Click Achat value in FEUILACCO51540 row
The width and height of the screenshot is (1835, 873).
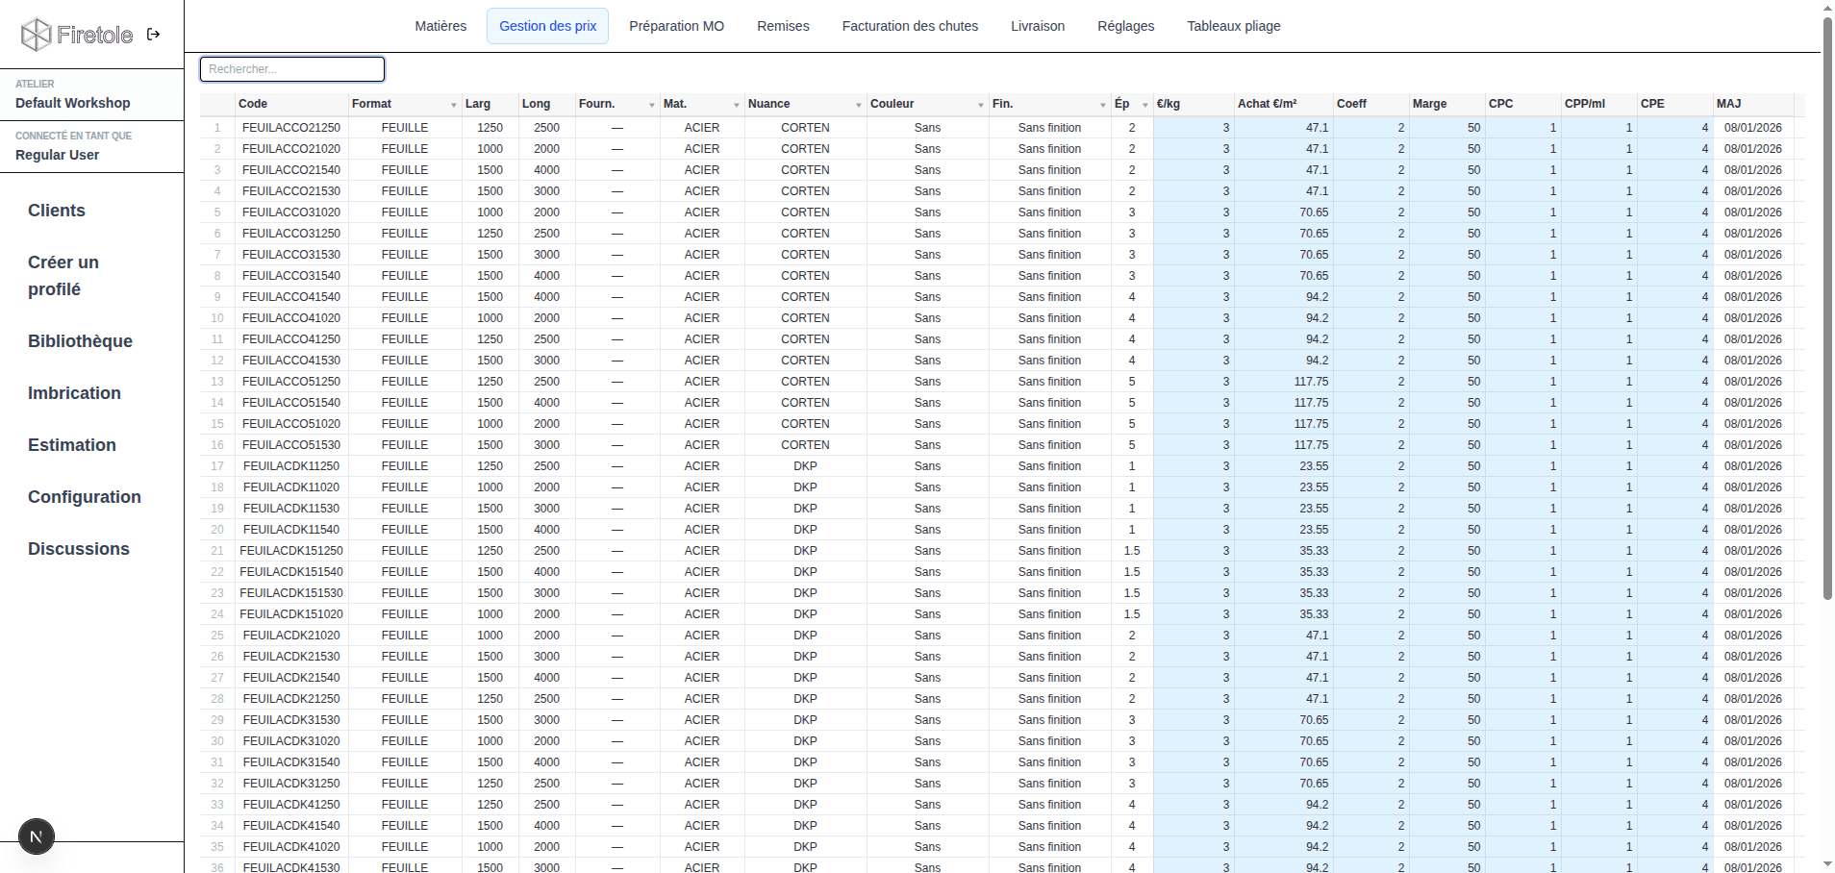click(x=1284, y=403)
